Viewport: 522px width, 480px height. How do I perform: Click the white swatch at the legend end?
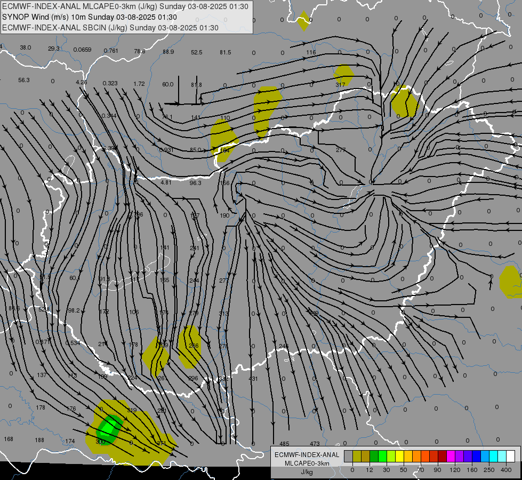coord(510,456)
